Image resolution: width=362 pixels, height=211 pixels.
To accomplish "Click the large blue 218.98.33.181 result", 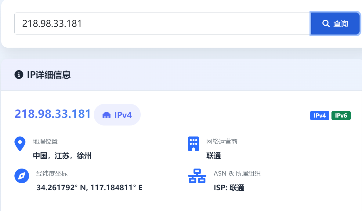I will pos(52,114).
